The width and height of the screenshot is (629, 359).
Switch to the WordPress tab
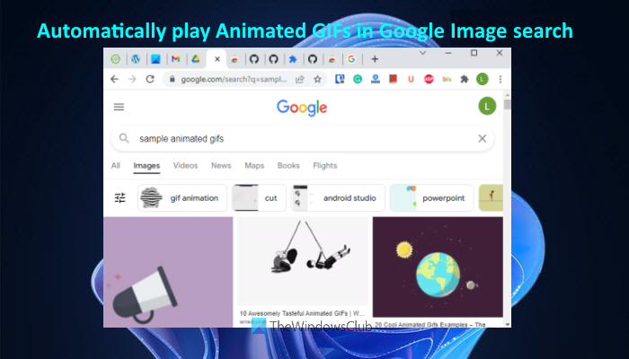click(136, 59)
